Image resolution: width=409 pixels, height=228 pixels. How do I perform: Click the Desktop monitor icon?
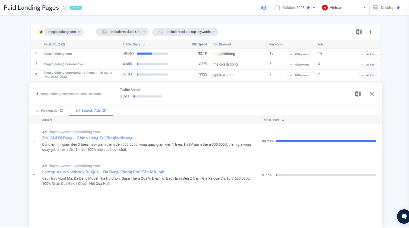pyautogui.click(x=376, y=8)
